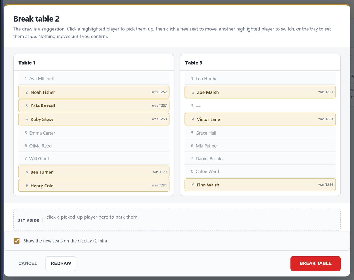Choose empty seat 3 at Table 3

[260, 106]
